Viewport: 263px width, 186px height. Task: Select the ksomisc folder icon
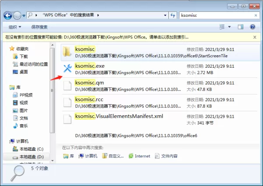[67, 51]
